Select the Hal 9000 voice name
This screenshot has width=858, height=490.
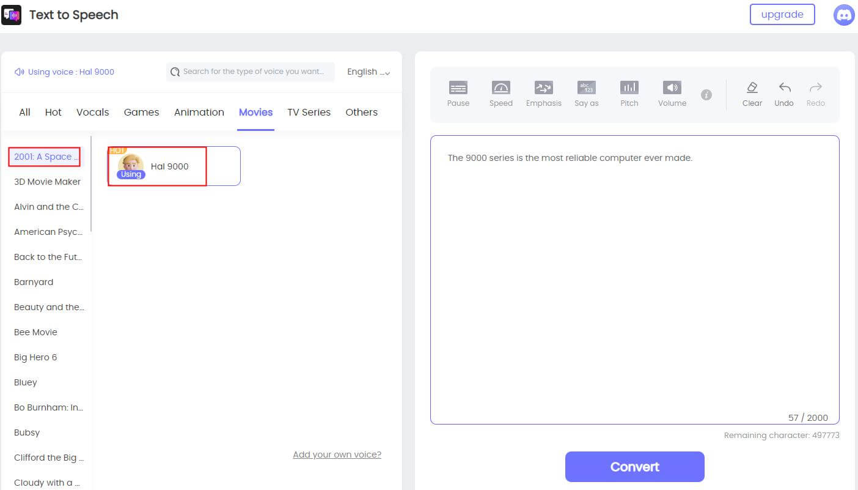coord(170,166)
